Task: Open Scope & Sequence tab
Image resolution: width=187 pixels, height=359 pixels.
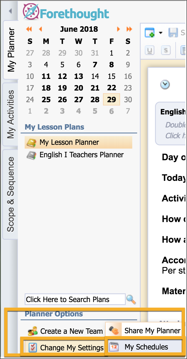Action: click(11, 194)
